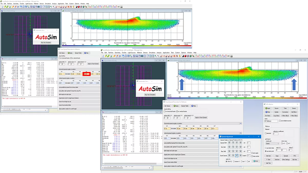
Task: Open the Geometry menu in front window
Action: [x=117, y=52]
